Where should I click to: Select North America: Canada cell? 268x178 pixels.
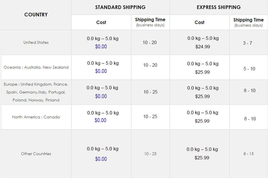(36, 117)
